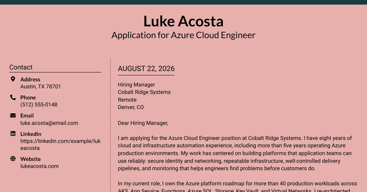Image resolution: width=367 pixels, height=192 pixels.
Task: Click the Remote line in the address block
Action: [127, 100]
